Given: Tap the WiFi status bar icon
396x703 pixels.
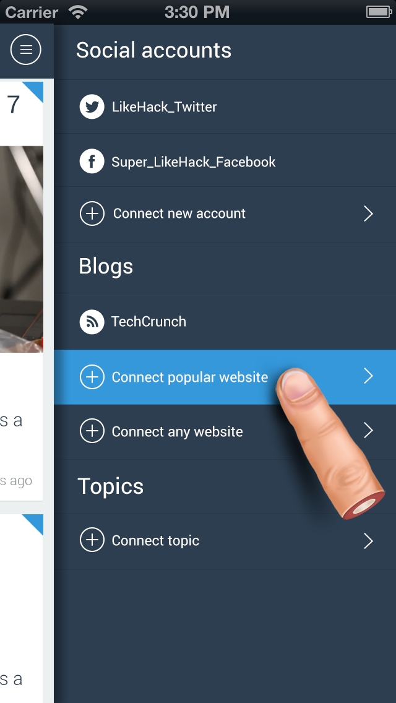Looking at the screenshot, I should click(x=79, y=12).
